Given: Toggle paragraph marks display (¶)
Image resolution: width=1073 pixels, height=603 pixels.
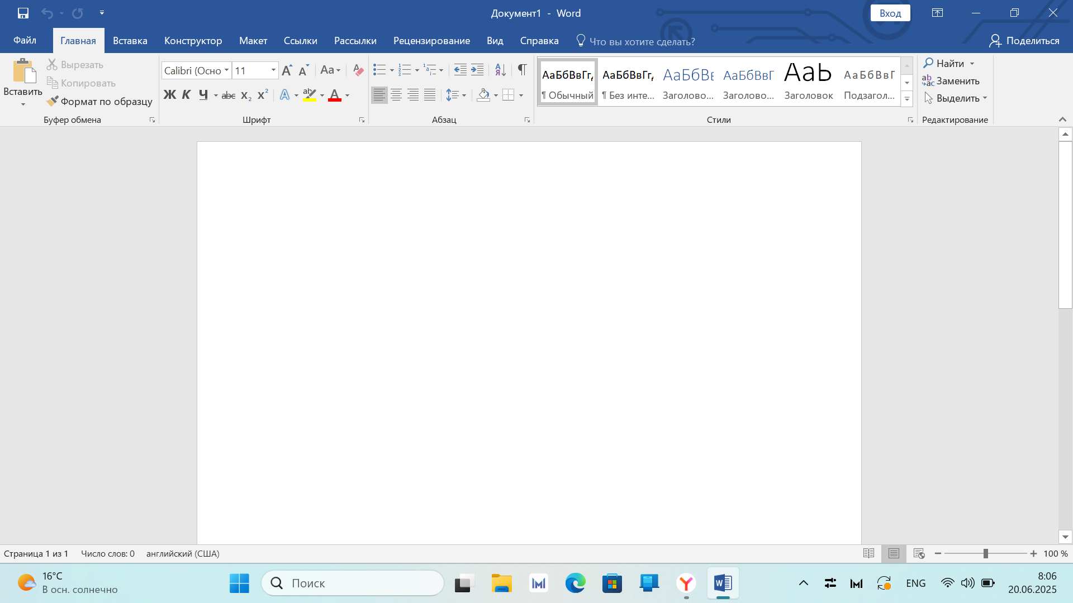Looking at the screenshot, I should pyautogui.click(x=522, y=70).
